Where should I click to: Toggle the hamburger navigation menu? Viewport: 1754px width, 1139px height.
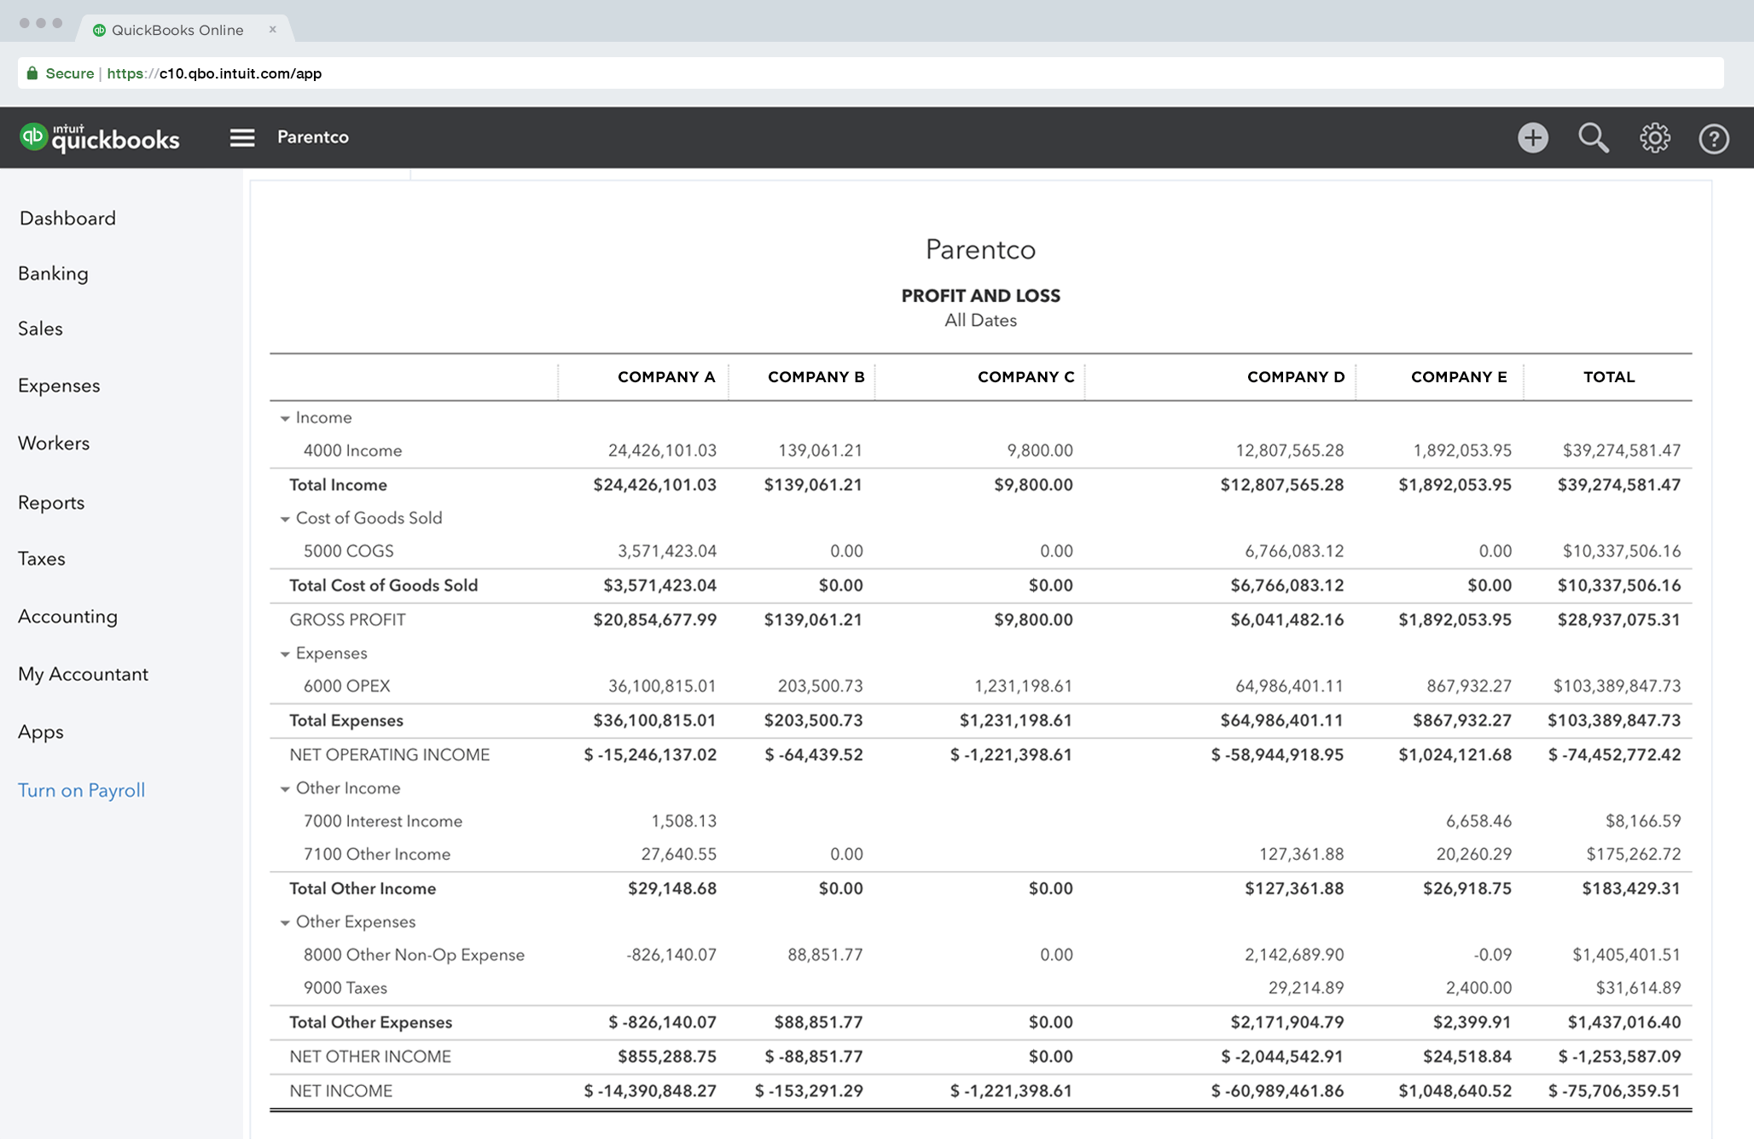[x=242, y=137]
